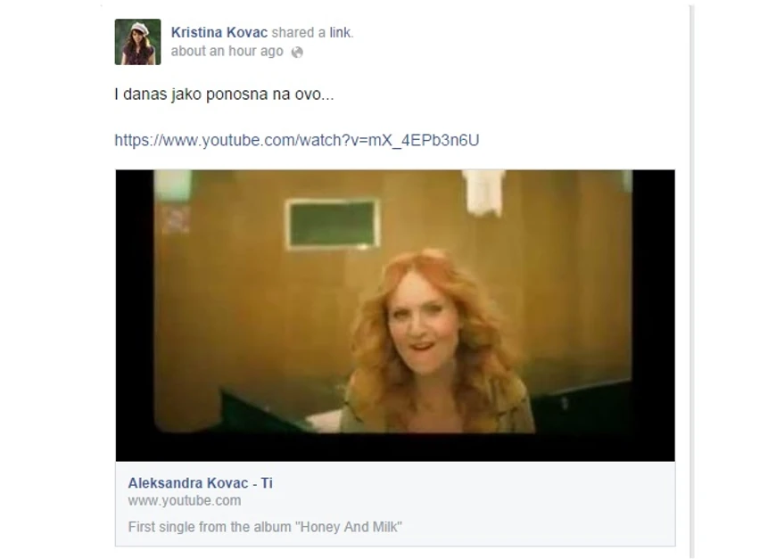Click the globe public privacy icon

tap(297, 52)
